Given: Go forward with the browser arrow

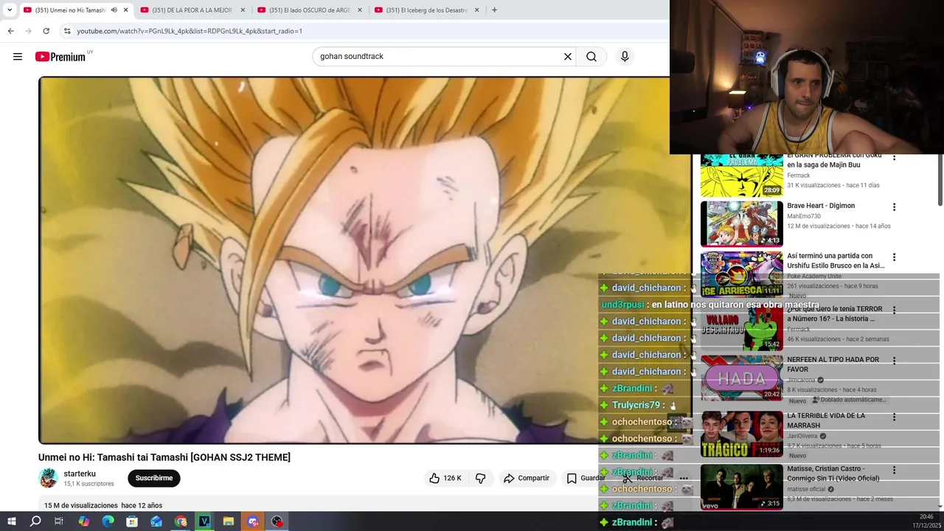Looking at the screenshot, I should point(28,31).
